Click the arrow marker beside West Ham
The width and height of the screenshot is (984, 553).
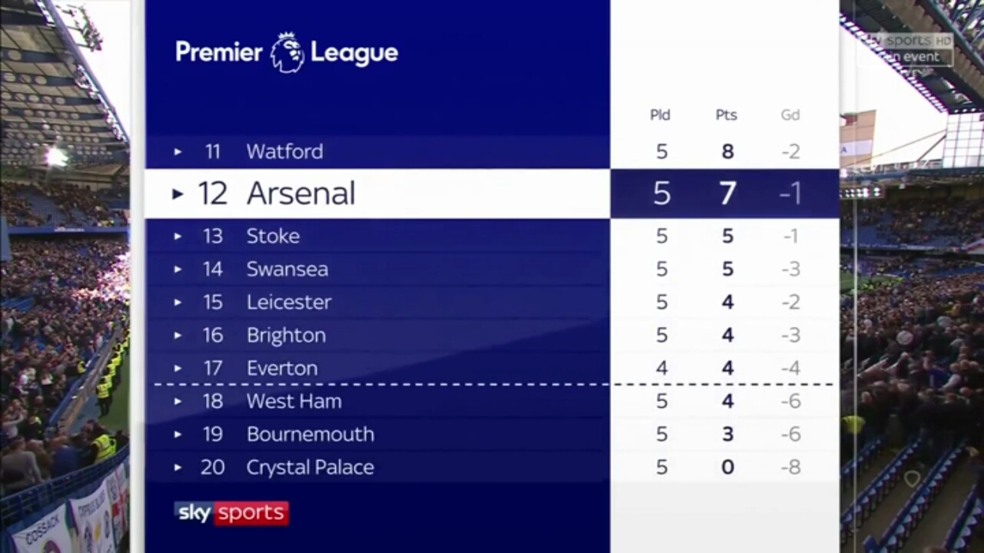pyautogui.click(x=178, y=402)
